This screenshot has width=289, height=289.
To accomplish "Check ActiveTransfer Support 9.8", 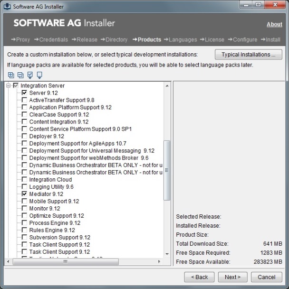I will 24,100.
